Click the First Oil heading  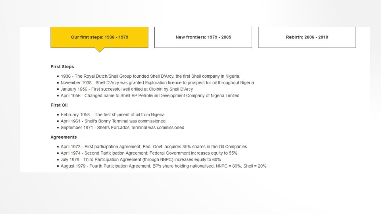[x=59, y=105]
